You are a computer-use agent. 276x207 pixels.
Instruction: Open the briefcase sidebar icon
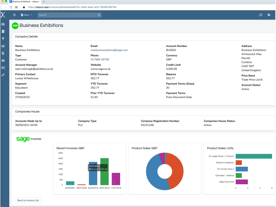tap(3, 61)
